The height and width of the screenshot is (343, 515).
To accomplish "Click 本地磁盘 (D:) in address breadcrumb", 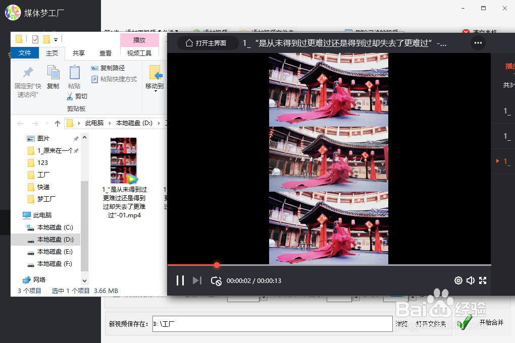I will click(134, 123).
